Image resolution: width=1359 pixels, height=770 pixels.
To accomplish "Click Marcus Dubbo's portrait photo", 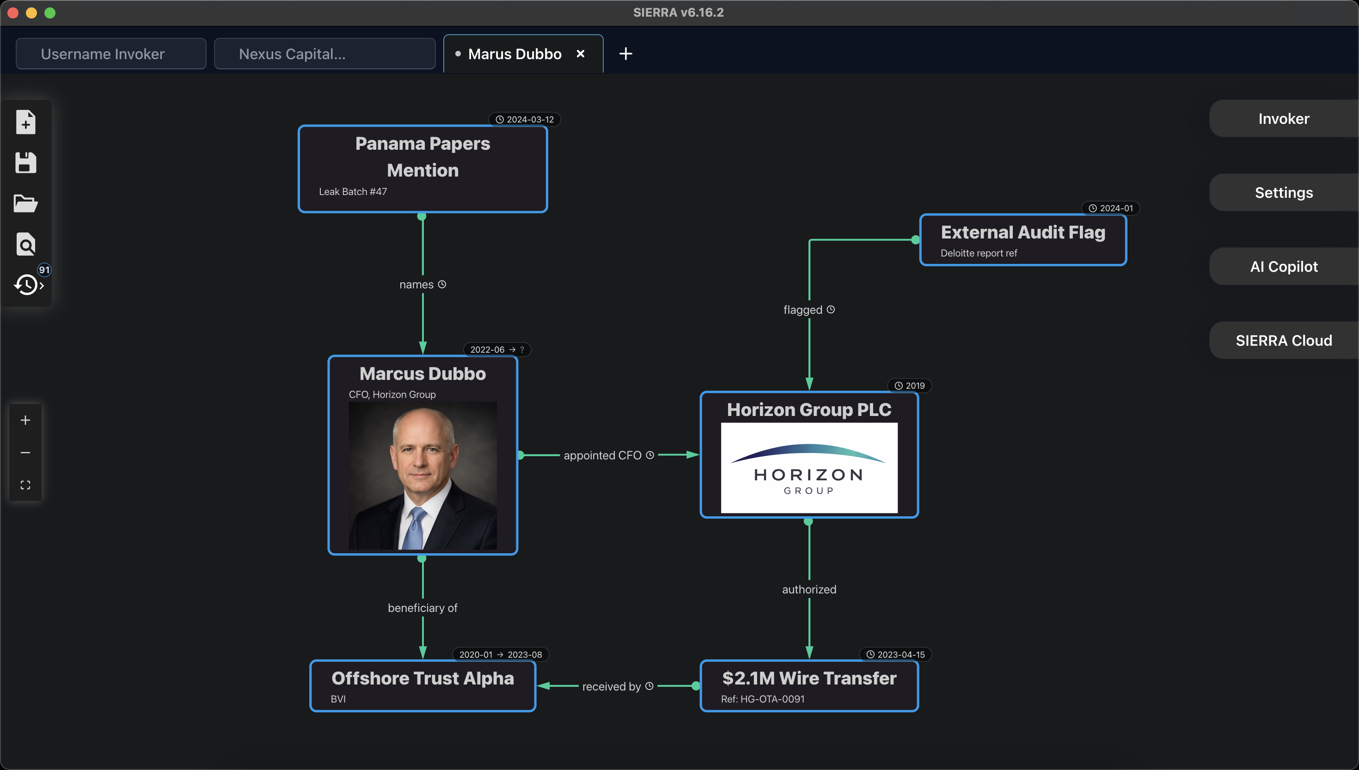I will point(422,476).
